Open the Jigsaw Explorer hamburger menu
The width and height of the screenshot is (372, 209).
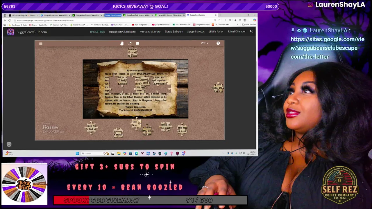(x=41, y=44)
